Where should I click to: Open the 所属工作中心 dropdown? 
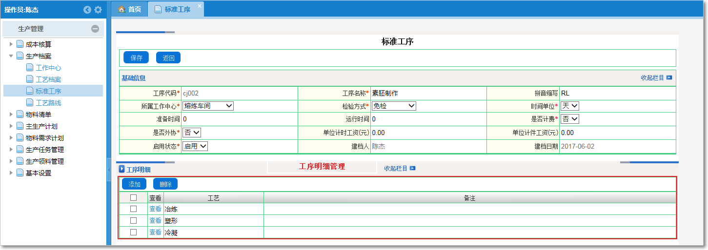(208, 106)
